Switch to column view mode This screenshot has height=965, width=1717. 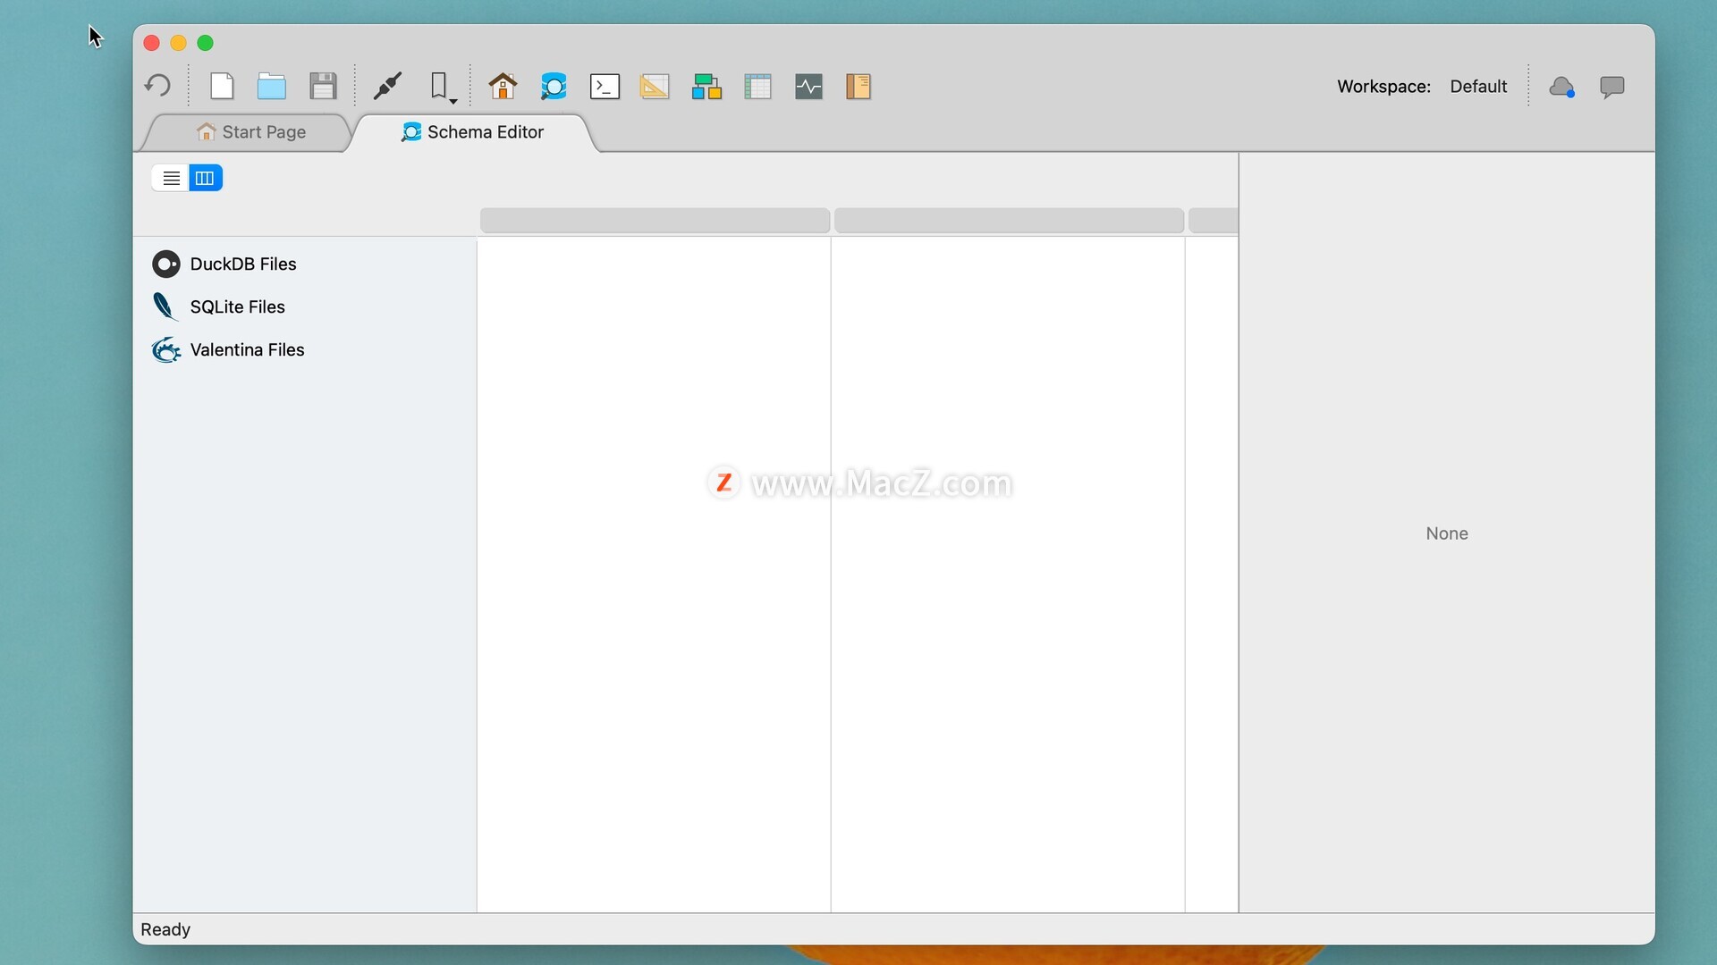click(205, 178)
